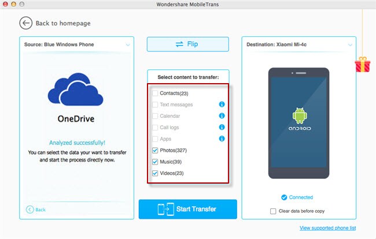Open info icon next to Apps

click(222, 139)
